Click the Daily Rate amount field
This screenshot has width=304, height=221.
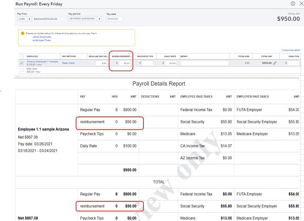[x=171, y=63]
